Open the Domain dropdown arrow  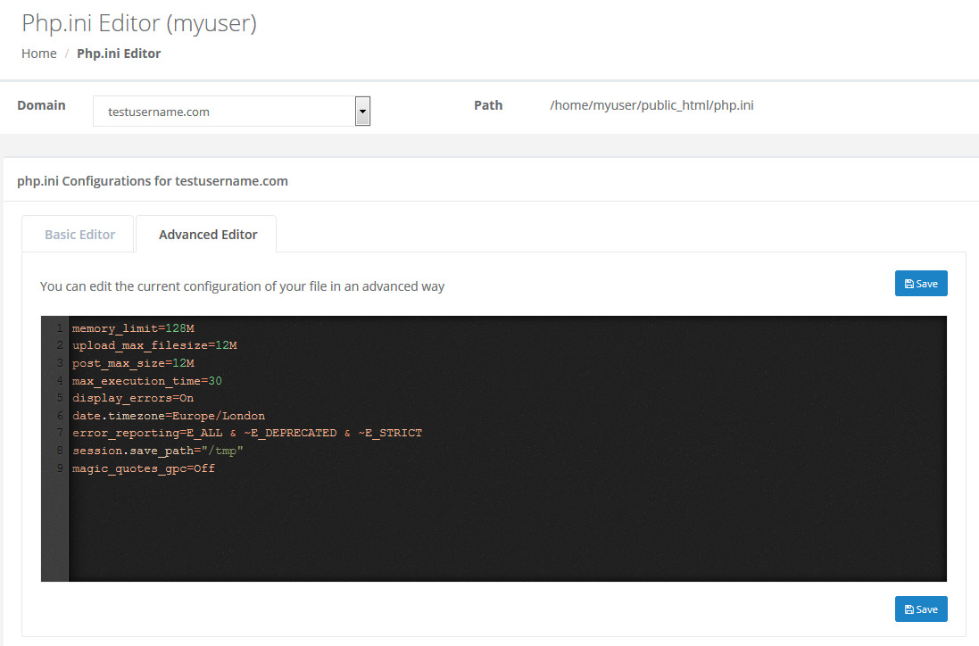click(362, 112)
